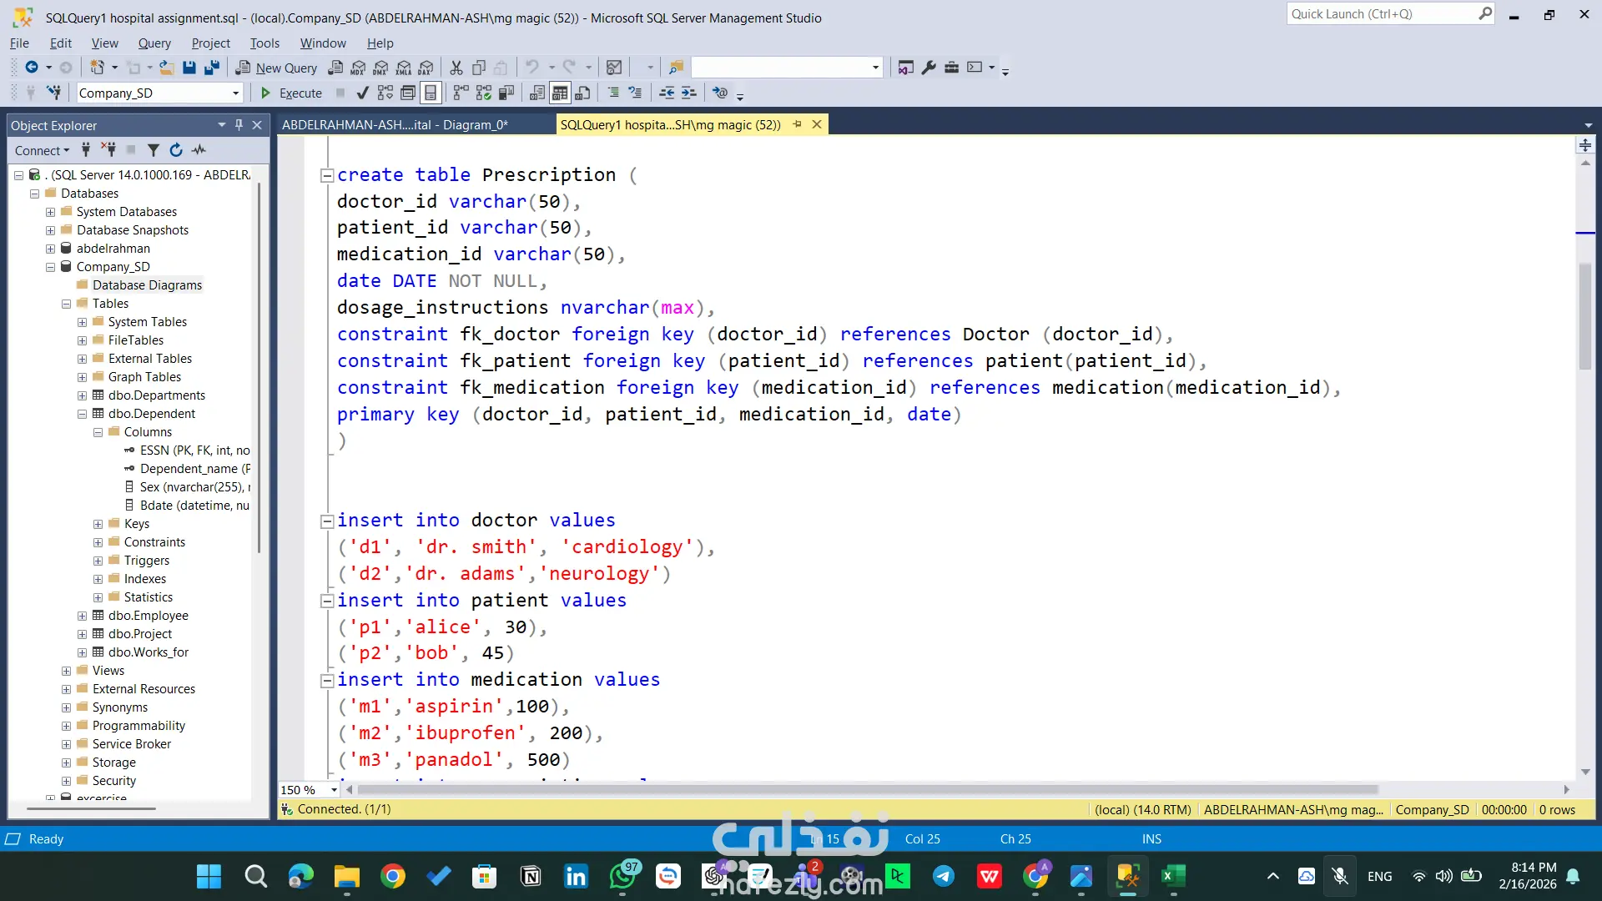Click the Open File folder icon

(x=167, y=68)
